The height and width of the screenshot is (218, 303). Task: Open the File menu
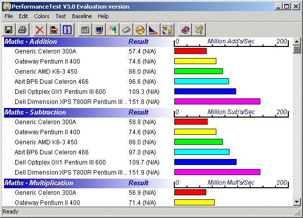9,16
